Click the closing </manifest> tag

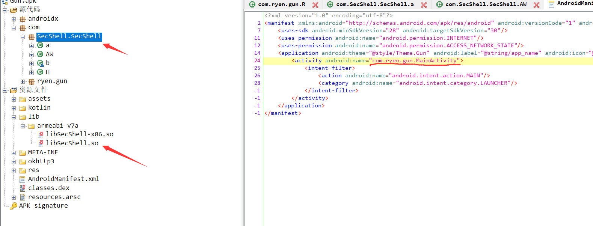283,113
